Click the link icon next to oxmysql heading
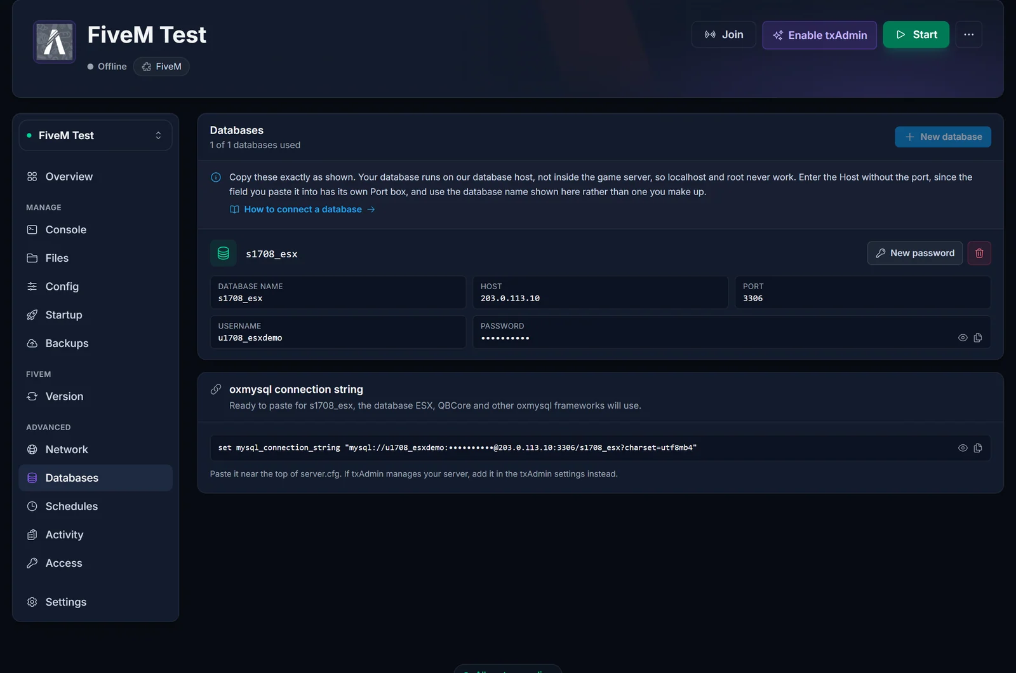The height and width of the screenshot is (673, 1016). (x=216, y=390)
